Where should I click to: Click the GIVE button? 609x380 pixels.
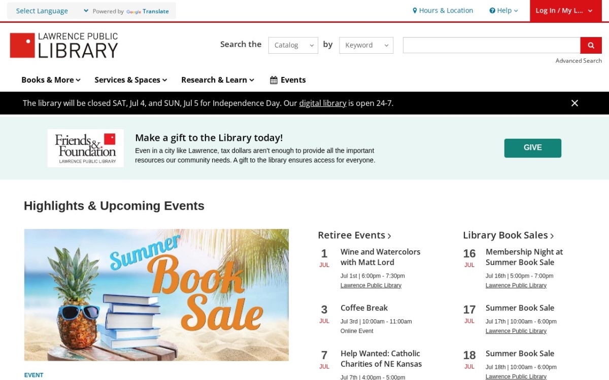tap(533, 148)
